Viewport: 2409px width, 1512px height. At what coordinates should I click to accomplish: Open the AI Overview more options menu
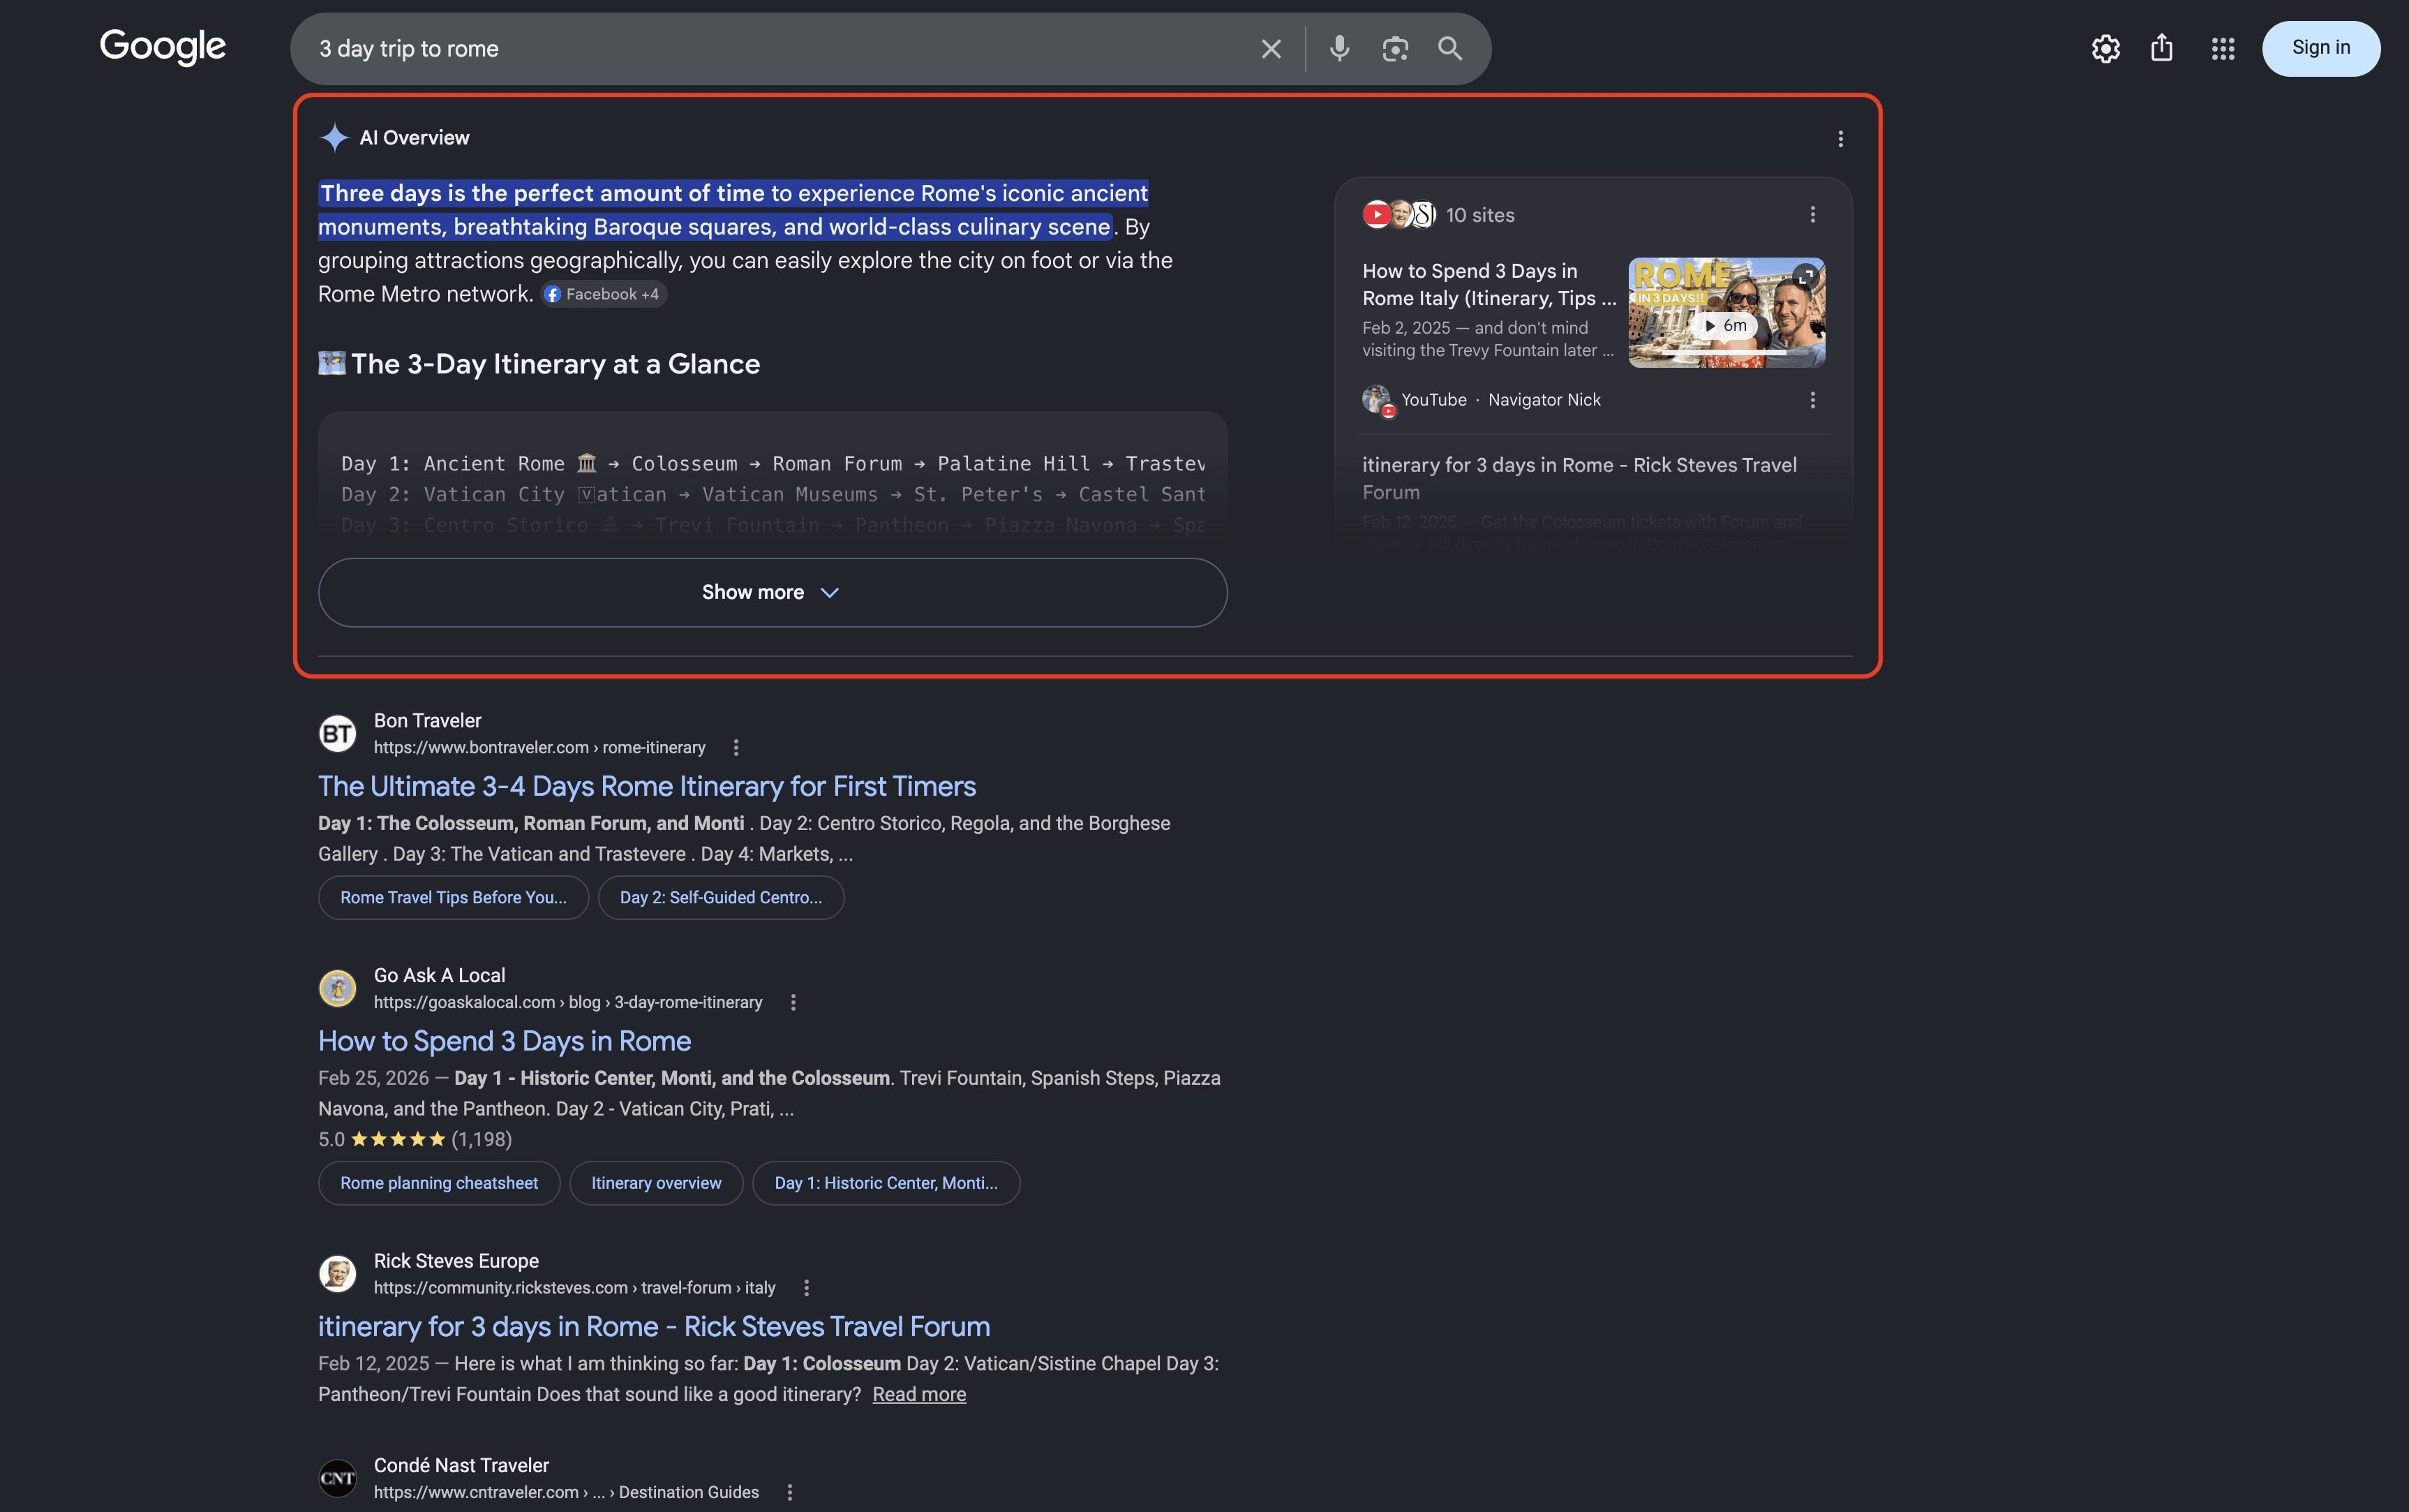pos(1840,139)
